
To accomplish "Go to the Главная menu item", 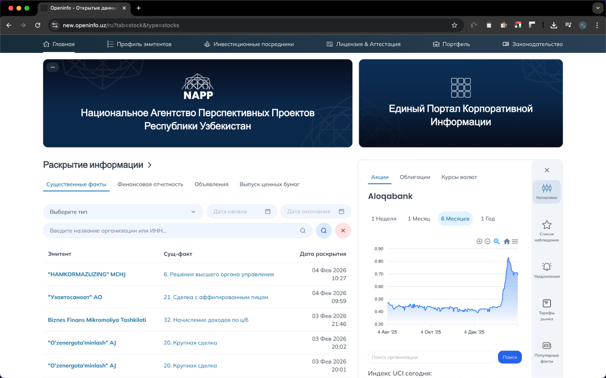I will [59, 44].
